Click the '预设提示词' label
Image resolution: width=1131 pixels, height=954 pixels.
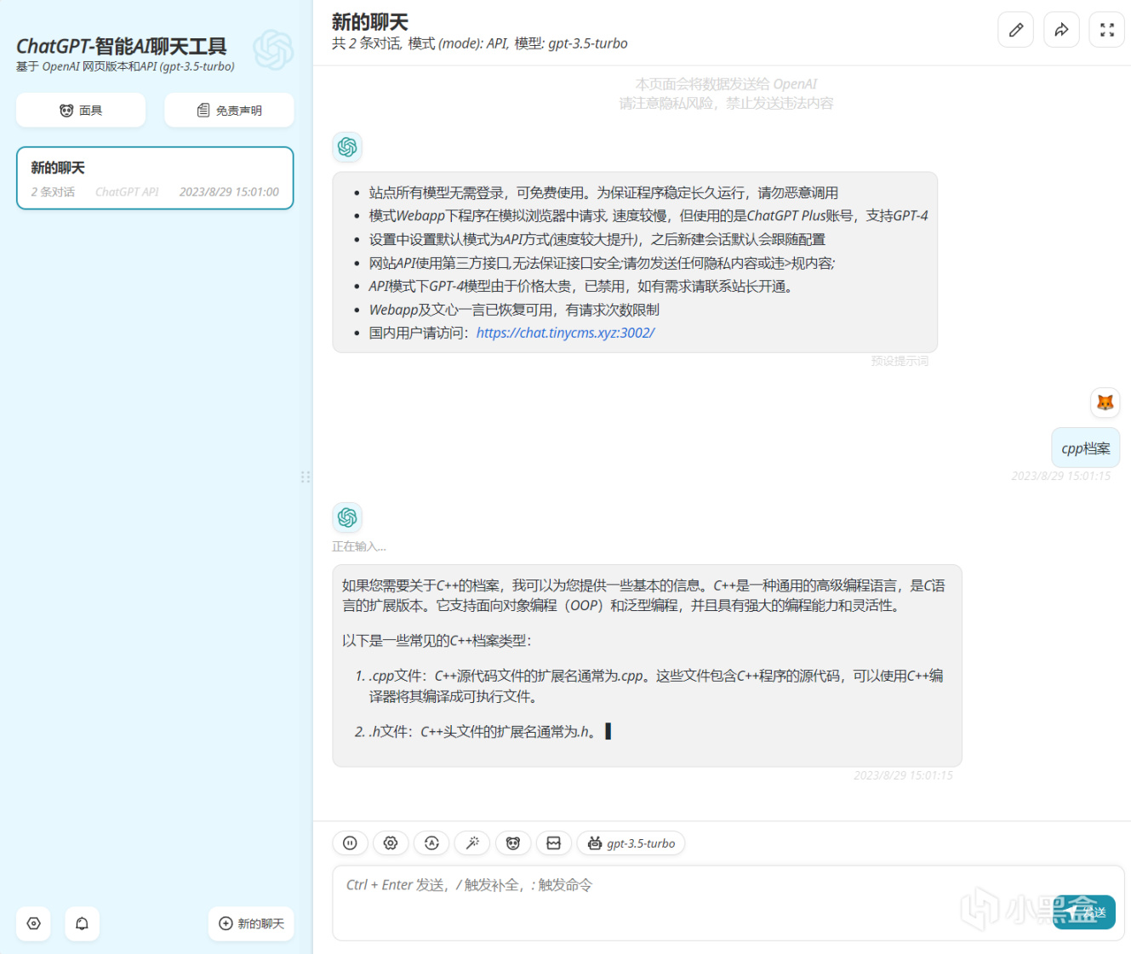tap(900, 361)
